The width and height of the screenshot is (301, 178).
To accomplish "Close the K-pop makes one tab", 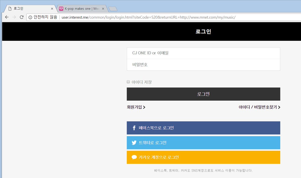I will click(103, 9).
